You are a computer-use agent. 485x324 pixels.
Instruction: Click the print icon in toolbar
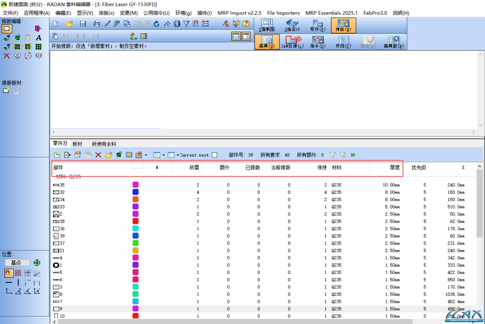[x=97, y=24]
